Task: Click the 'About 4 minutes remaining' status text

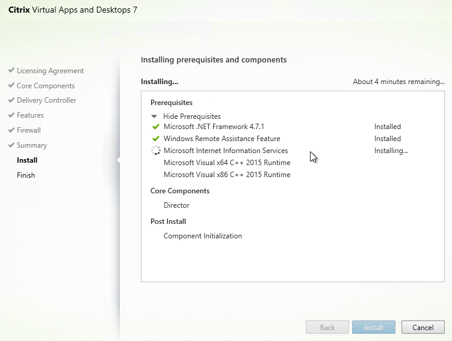Action: pyautogui.click(x=398, y=82)
